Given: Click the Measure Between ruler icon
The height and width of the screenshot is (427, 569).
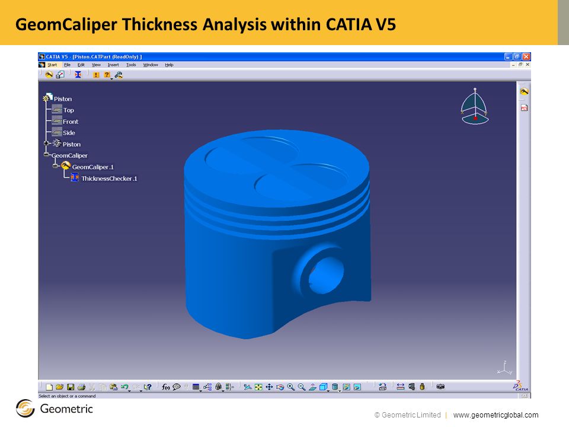Looking at the screenshot, I should pyautogui.click(x=401, y=387).
